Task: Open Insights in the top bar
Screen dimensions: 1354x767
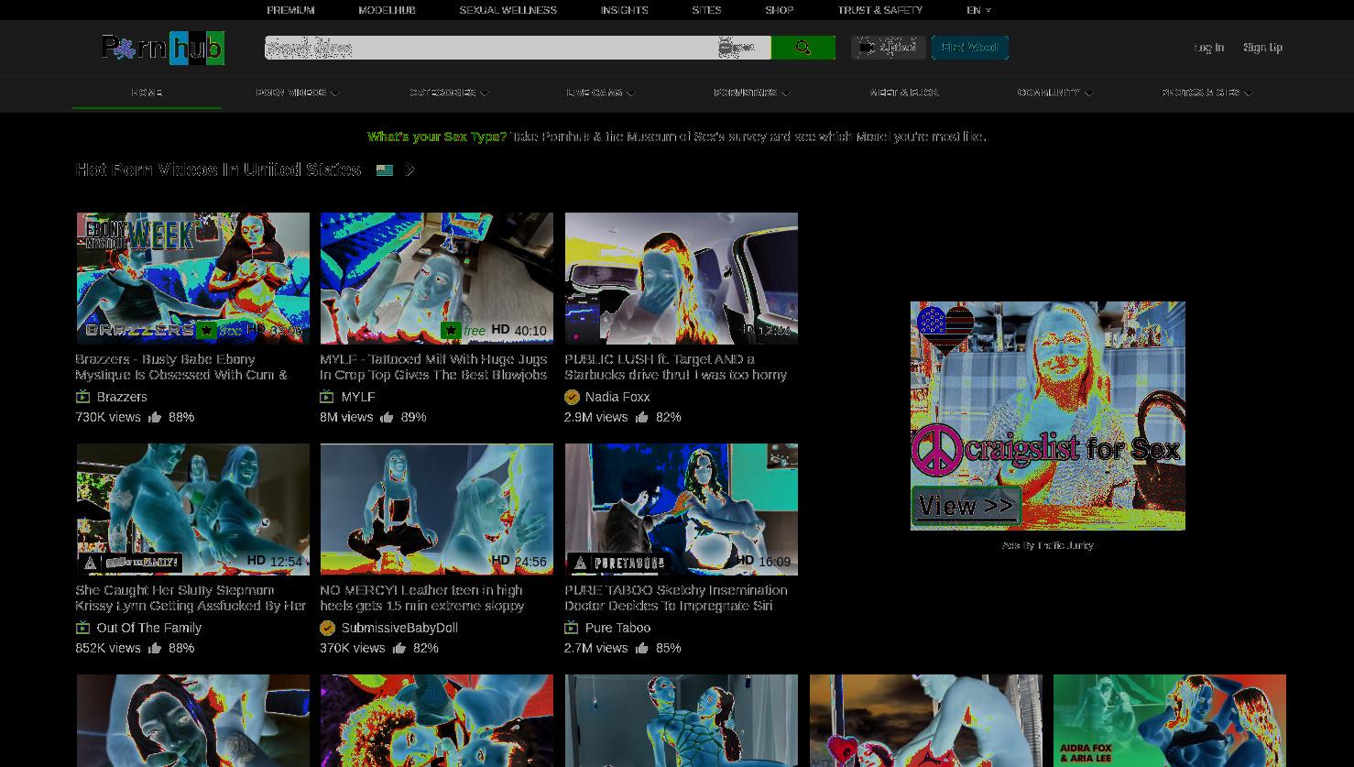Action: pos(624,10)
